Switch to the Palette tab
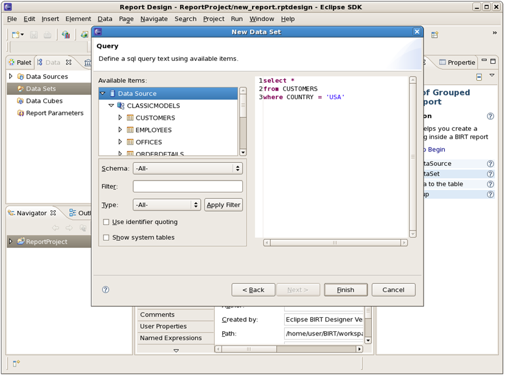The height and width of the screenshot is (375, 507). [20, 63]
